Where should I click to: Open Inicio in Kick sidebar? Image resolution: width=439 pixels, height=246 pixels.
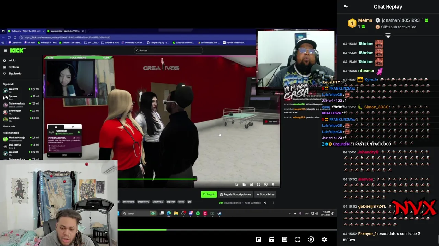10,60
